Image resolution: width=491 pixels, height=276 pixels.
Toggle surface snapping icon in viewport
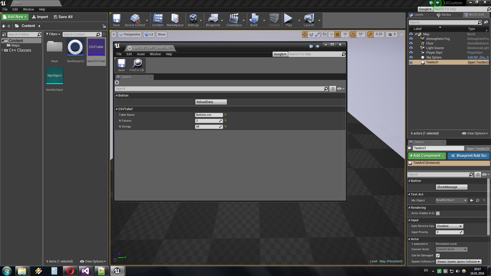click(x=331, y=34)
